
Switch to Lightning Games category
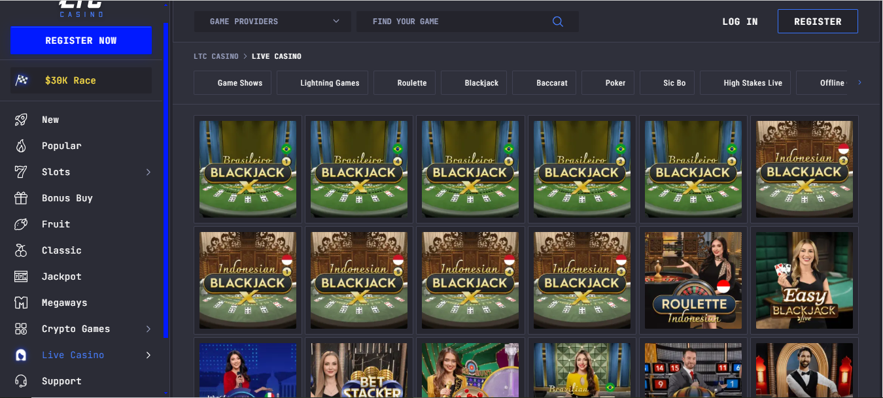coord(322,83)
